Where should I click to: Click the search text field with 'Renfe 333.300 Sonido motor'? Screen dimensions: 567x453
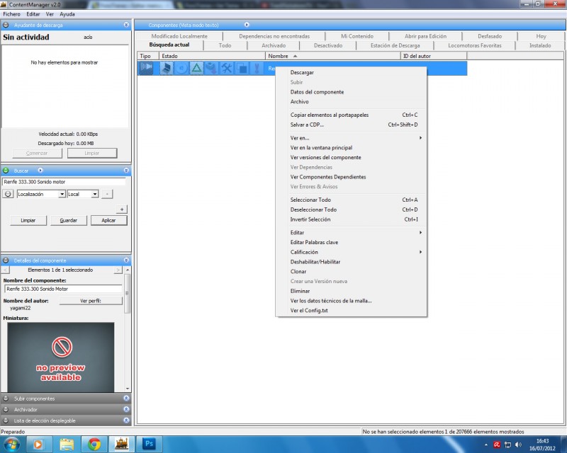(x=64, y=182)
